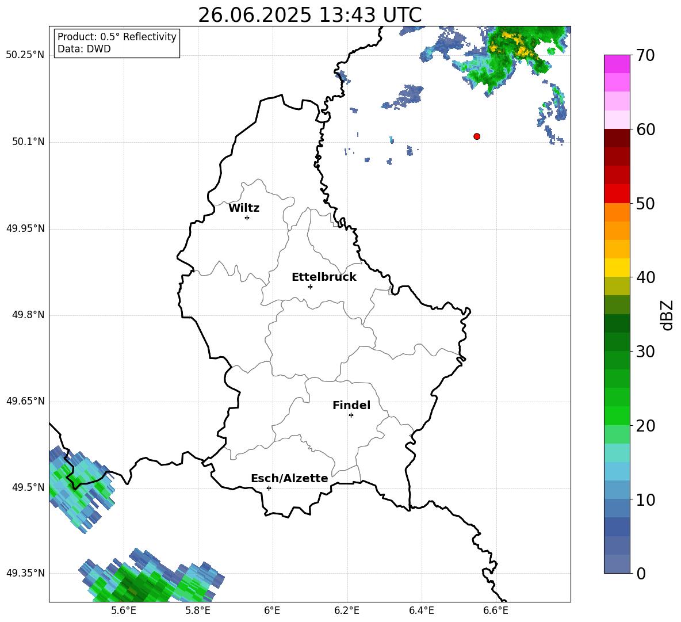Click the 6.2°E longitude label

coord(347,610)
